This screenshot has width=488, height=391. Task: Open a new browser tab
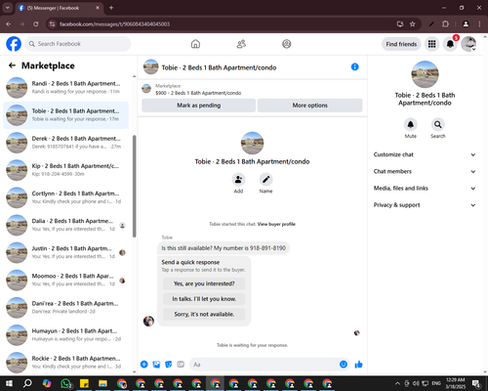[x=111, y=8]
